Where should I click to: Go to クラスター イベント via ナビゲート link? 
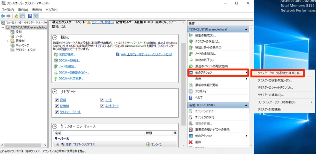(70, 112)
